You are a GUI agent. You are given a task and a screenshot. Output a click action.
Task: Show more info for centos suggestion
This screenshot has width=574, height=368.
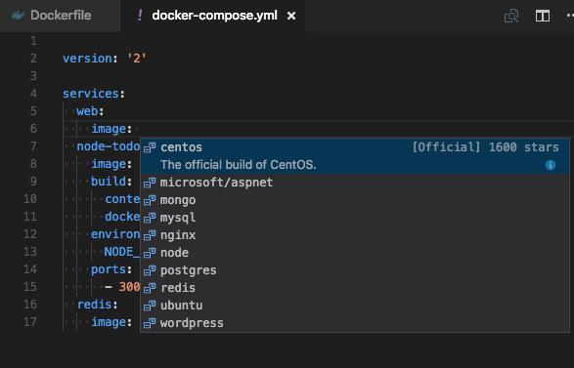[x=551, y=165]
